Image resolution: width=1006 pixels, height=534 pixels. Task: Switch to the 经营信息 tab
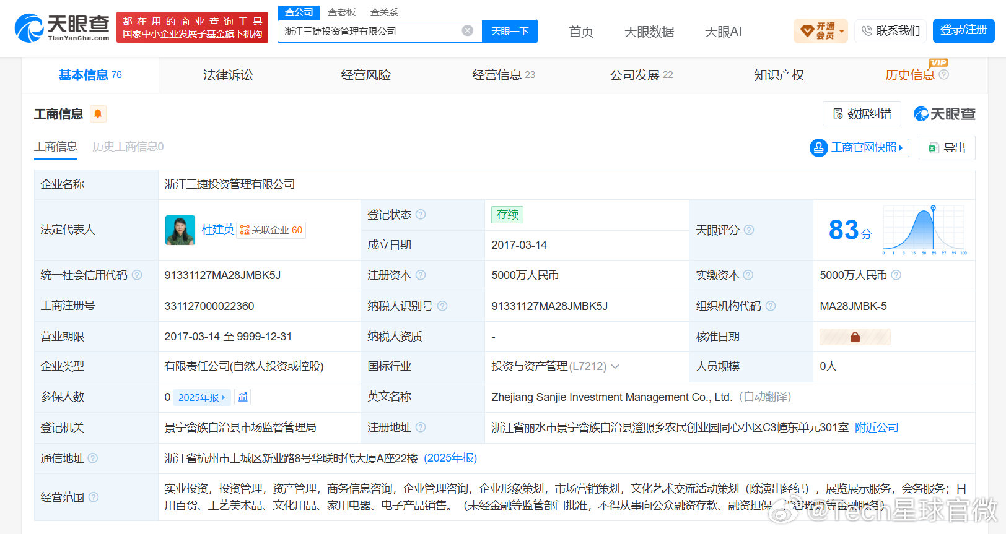click(x=503, y=75)
